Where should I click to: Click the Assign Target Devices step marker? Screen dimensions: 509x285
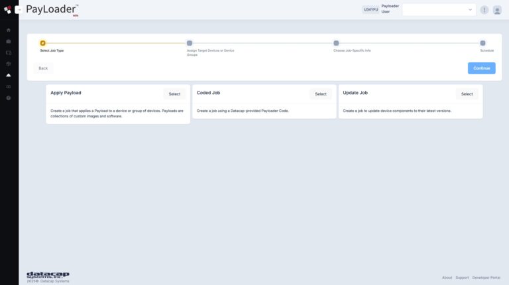click(x=190, y=43)
